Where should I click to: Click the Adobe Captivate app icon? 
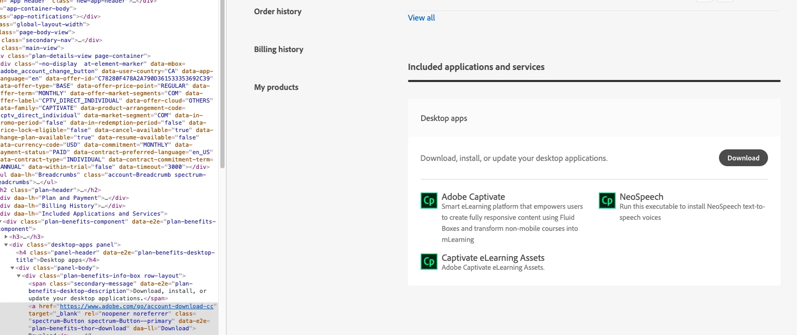pos(429,201)
